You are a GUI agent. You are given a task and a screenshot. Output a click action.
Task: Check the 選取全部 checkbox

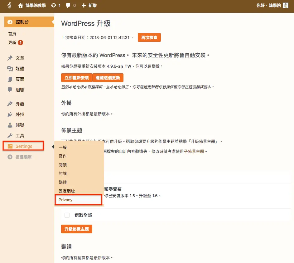click(67, 215)
